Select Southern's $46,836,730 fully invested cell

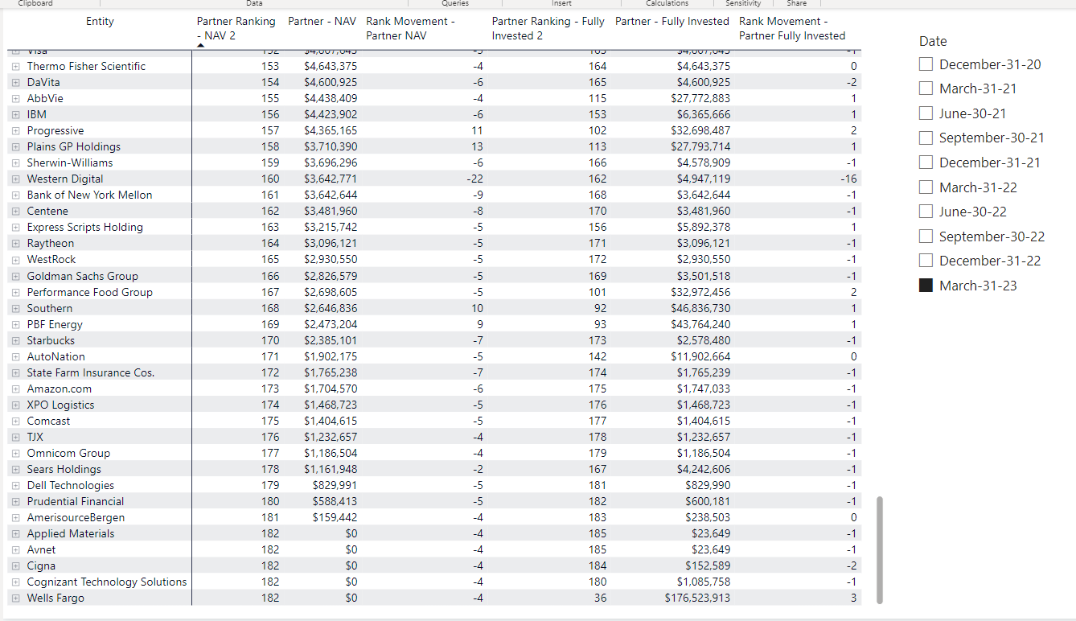pyautogui.click(x=700, y=308)
